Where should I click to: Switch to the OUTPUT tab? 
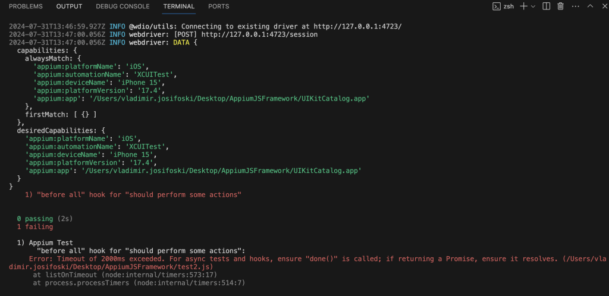tap(69, 7)
